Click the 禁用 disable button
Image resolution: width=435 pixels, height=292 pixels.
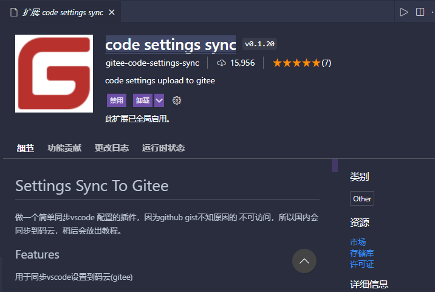(x=117, y=100)
